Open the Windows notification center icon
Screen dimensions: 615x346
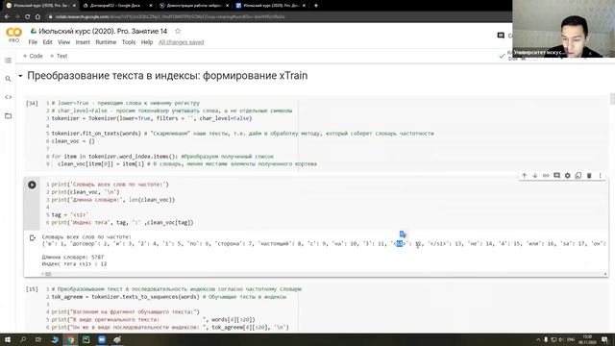[x=604, y=339]
